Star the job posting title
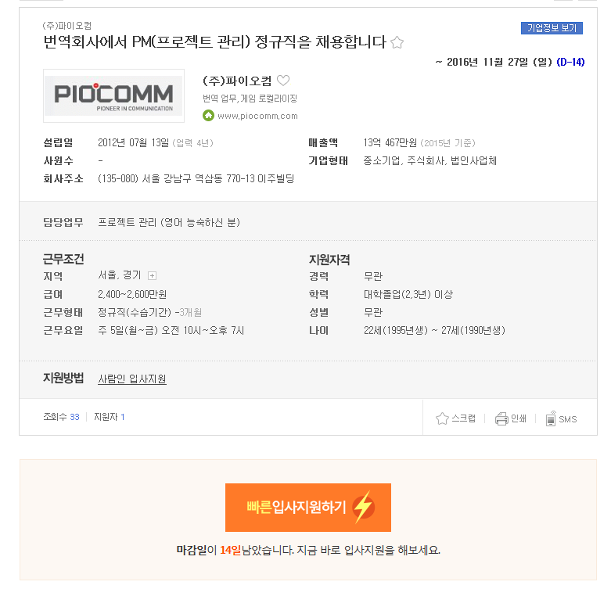The image size is (611, 596). (x=397, y=42)
